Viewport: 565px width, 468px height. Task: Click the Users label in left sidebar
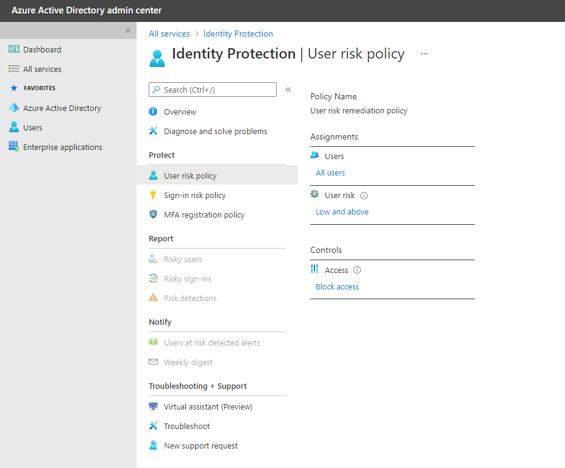tap(33, 127)
